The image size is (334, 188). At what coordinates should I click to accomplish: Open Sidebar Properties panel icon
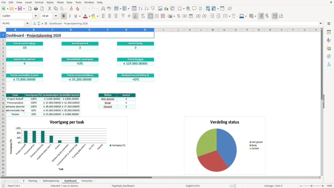pyautogui.click(x=329, y=32)
